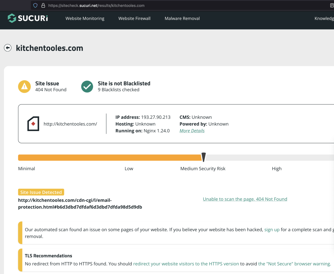Click '9 Blacklists checked' text
The width and height of the screenshot is (334, 274).
coord(119,90)
